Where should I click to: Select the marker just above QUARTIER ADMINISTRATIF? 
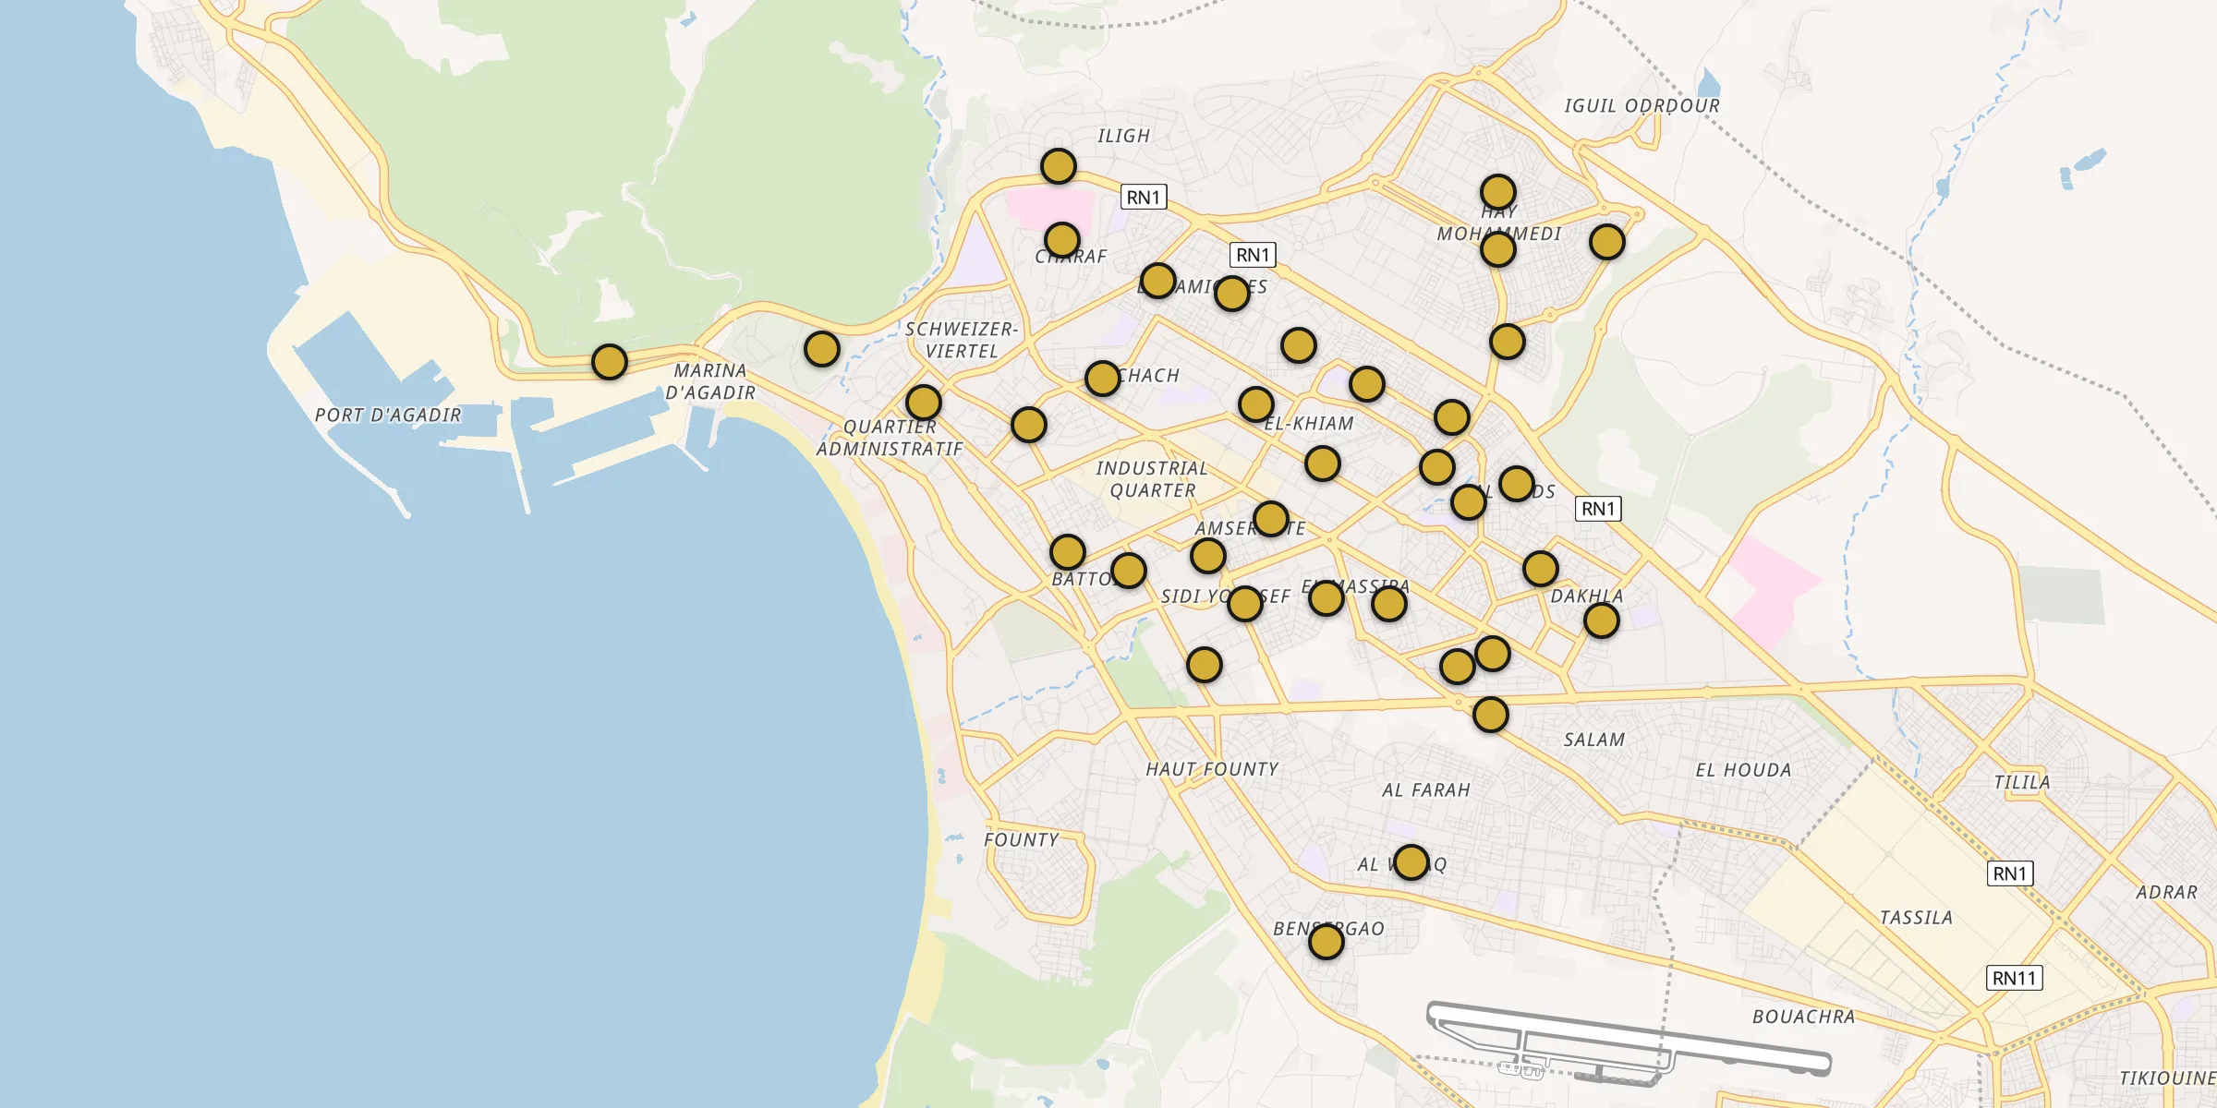click(924, 403)
